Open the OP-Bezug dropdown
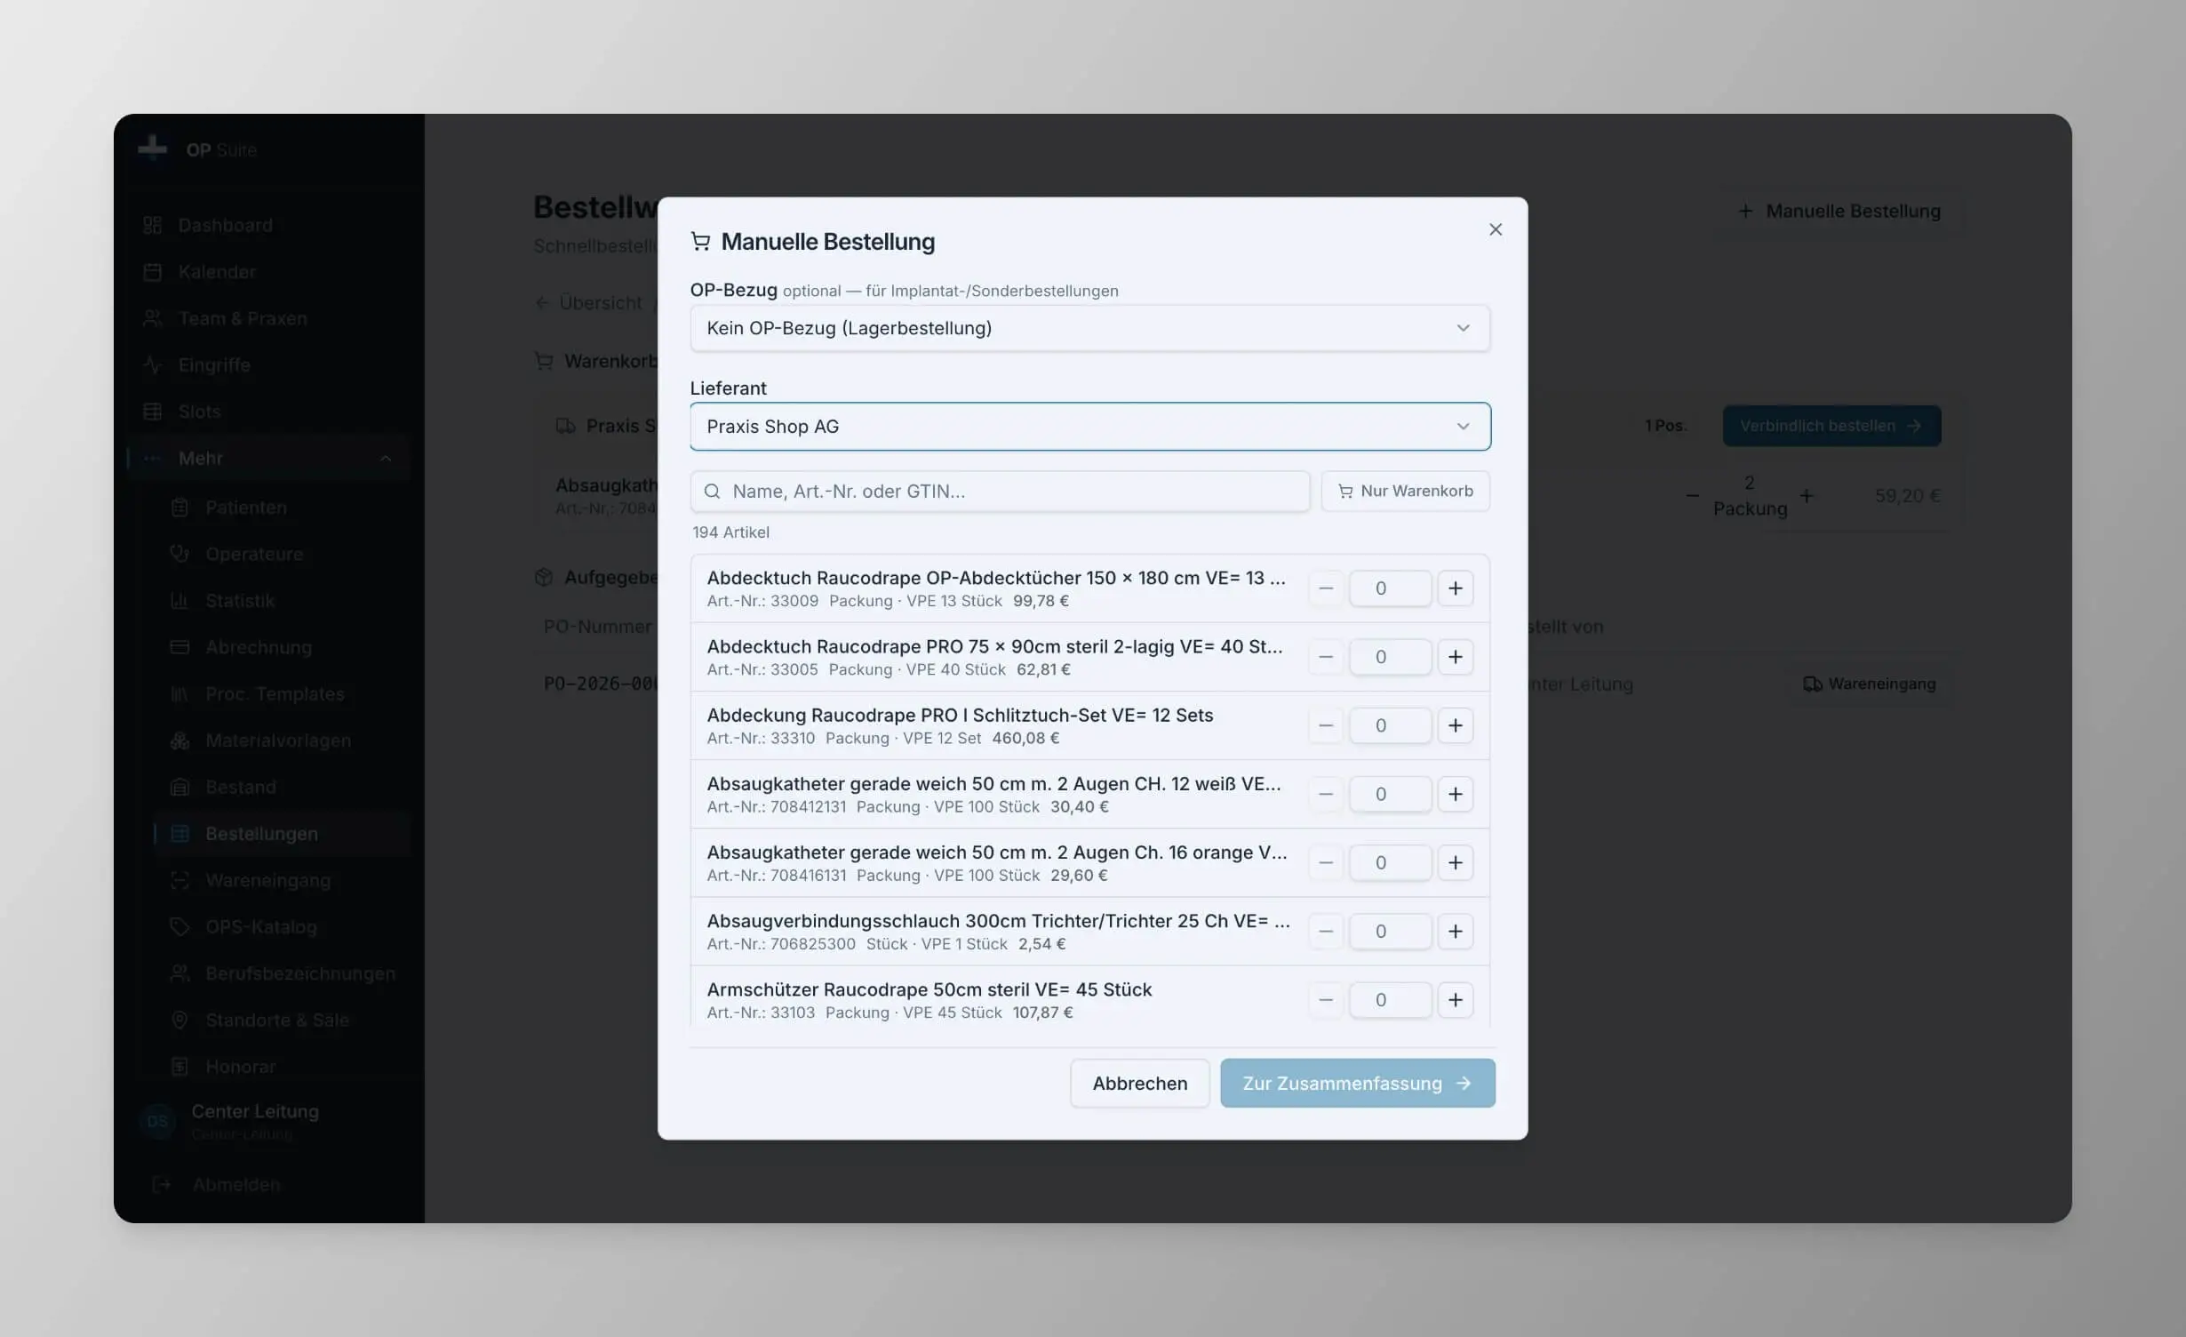 (1089, 328)
